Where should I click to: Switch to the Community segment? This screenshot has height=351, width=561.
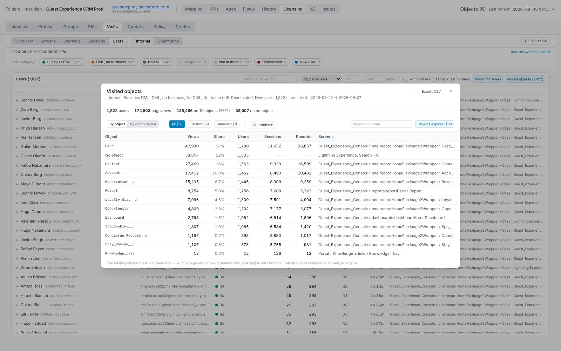168,41
